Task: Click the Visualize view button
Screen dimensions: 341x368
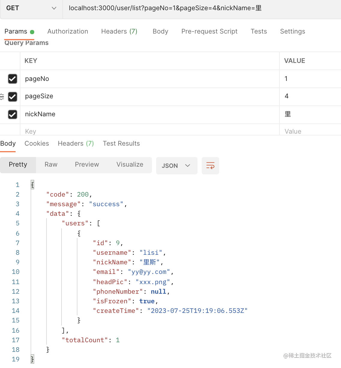Action: click(130, 165)
